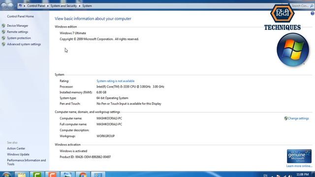Click the No Pen or Touch Input text
The height and width of the screenshot is (177, 315).
129,104
